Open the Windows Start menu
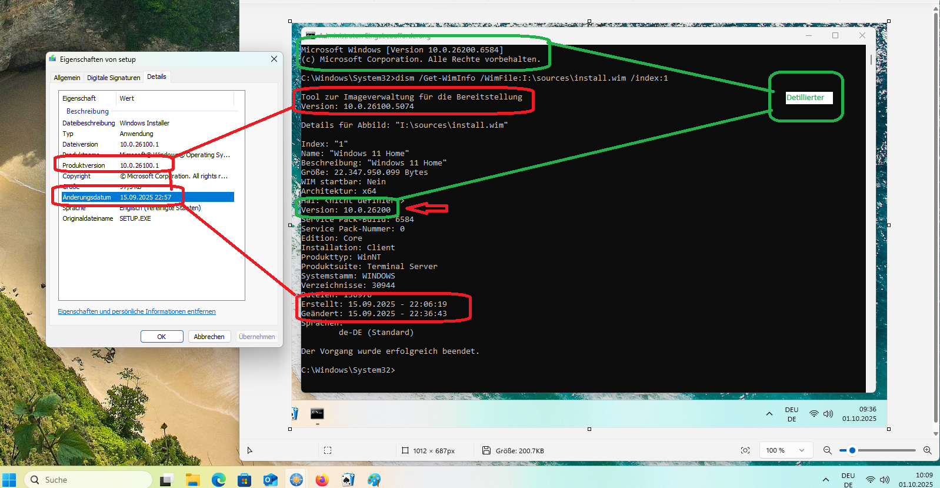The height and width of the screenshot is (488, 940). pos(9,480)
